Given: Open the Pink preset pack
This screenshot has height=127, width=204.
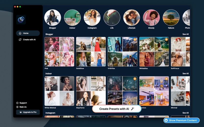Looking at the screenshot, I should point(59,52).
